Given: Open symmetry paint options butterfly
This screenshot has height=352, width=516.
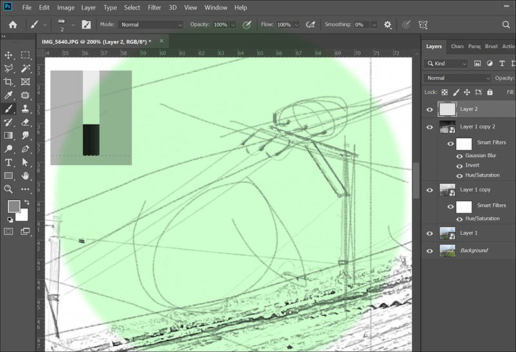Looking at the screenshot, I should [x=423, y=25].
